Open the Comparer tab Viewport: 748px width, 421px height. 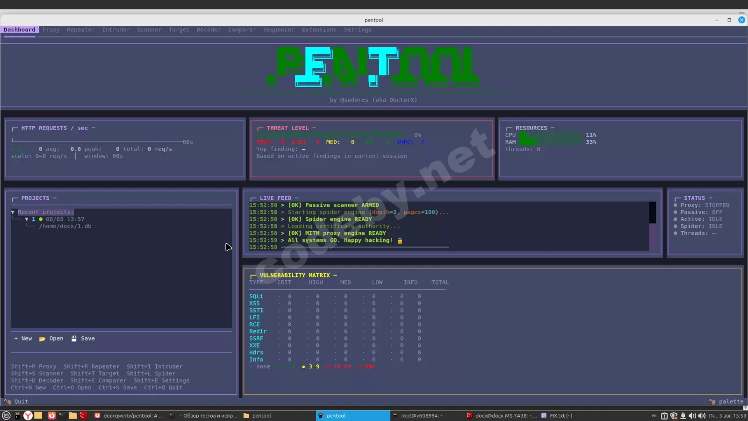242,30
